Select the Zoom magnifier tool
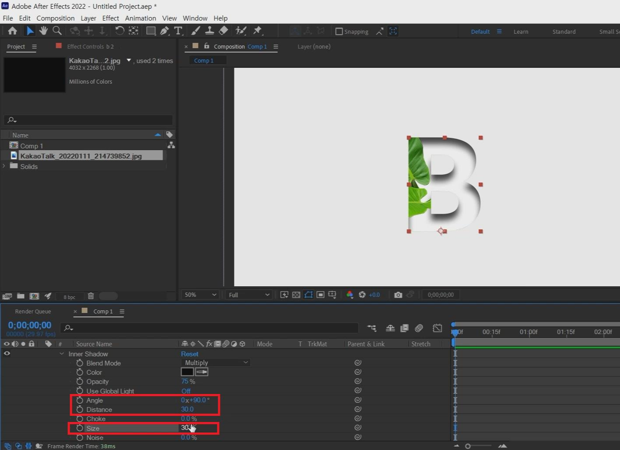 click(57, 31)
